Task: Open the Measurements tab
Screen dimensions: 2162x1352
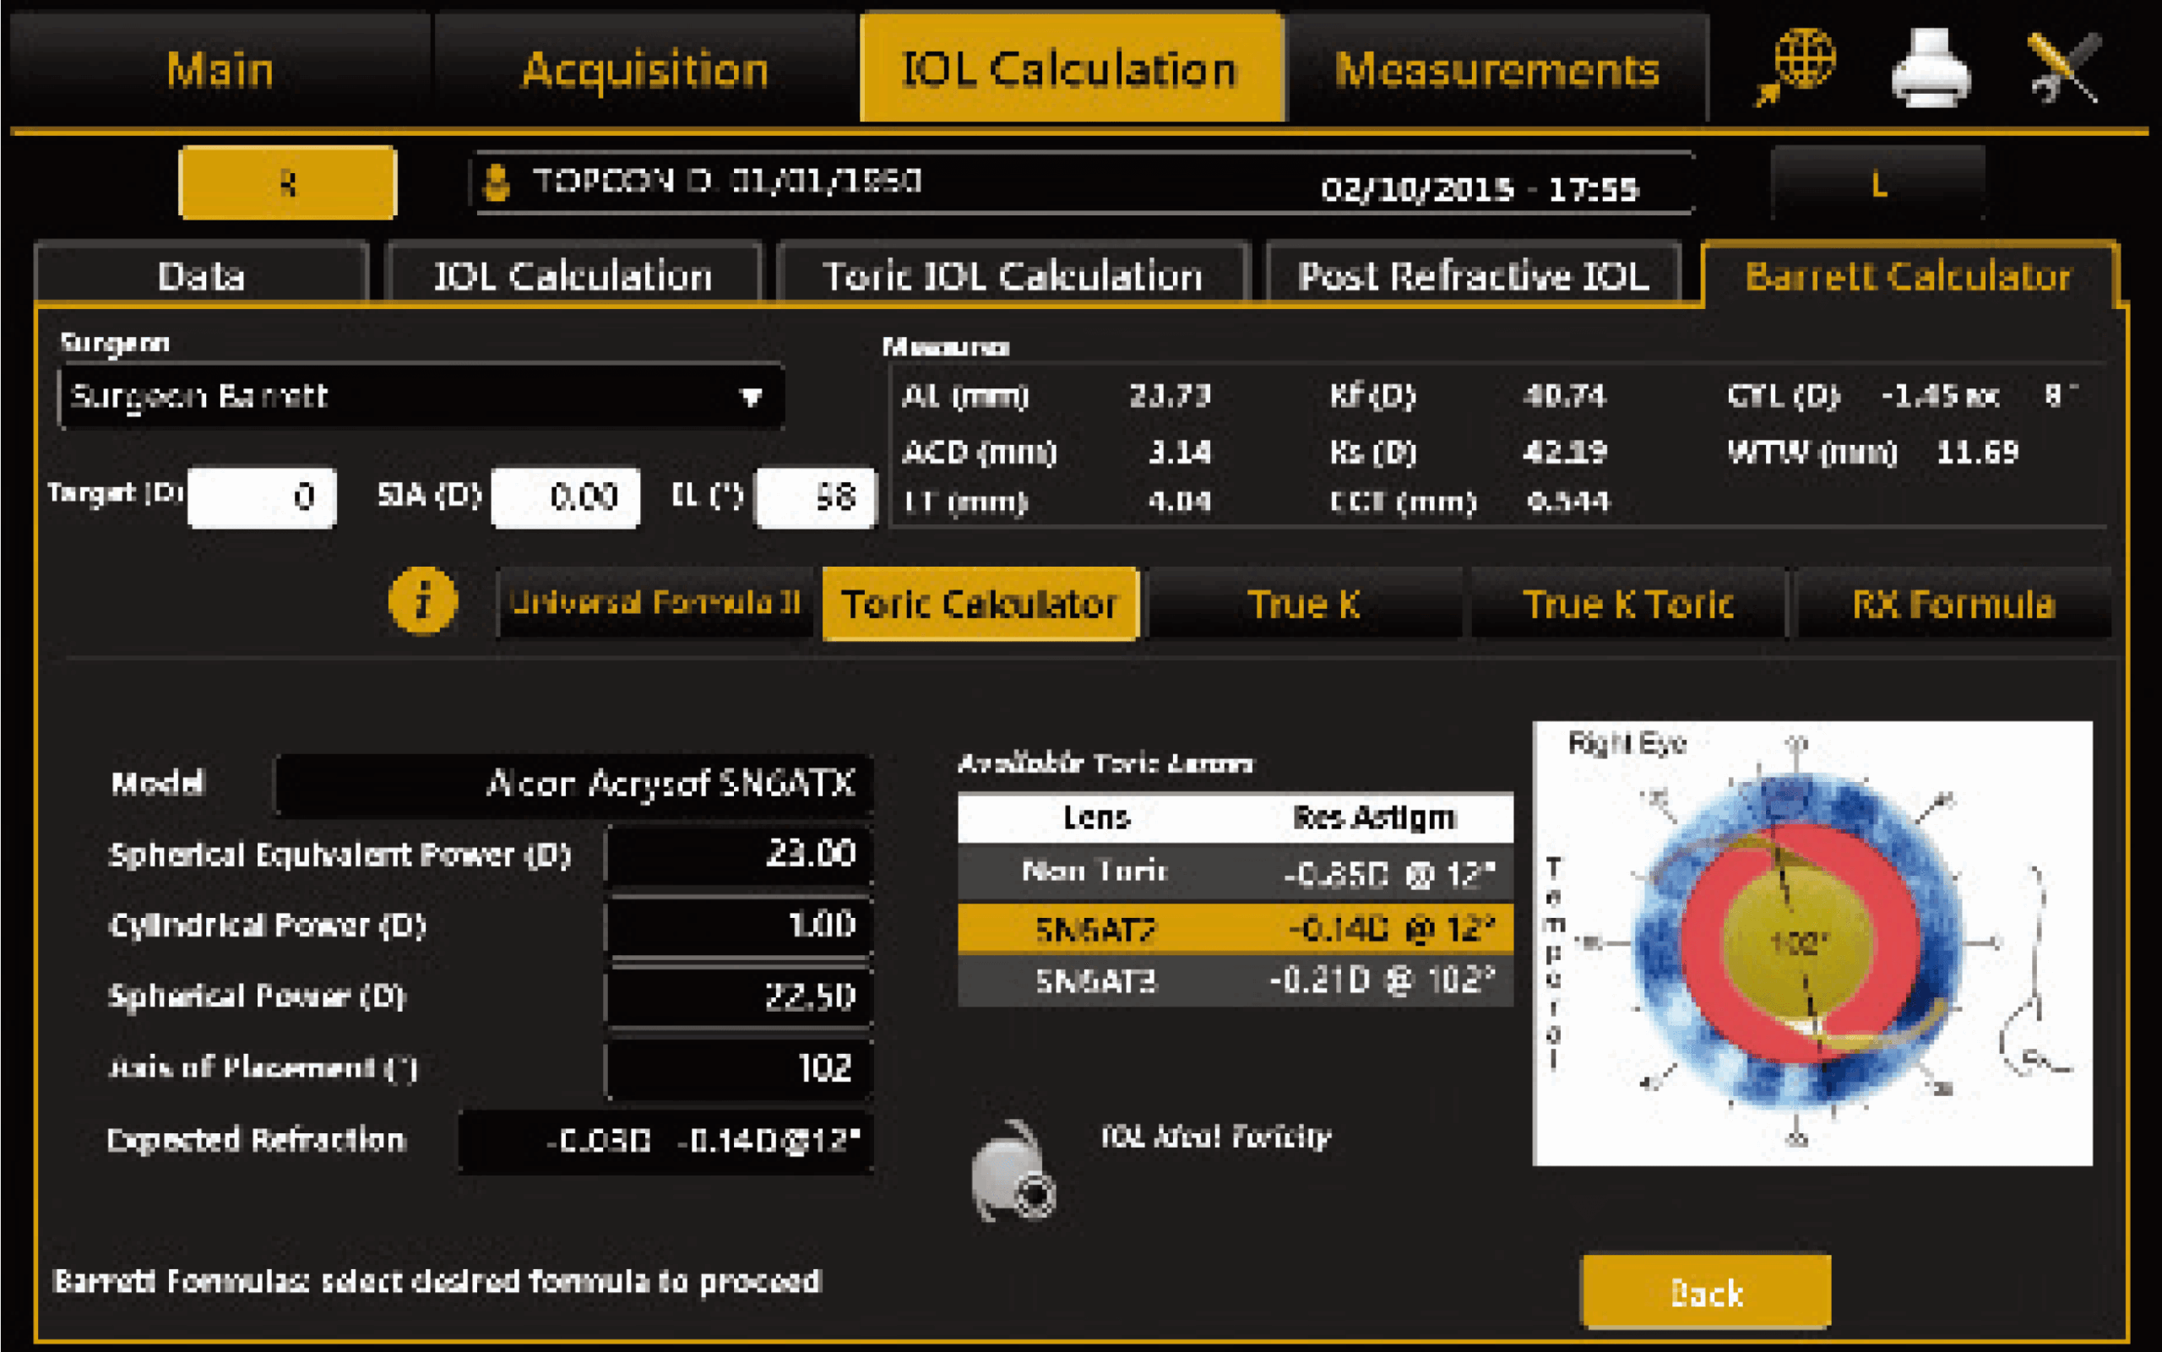Action: tap(1497, 69)
